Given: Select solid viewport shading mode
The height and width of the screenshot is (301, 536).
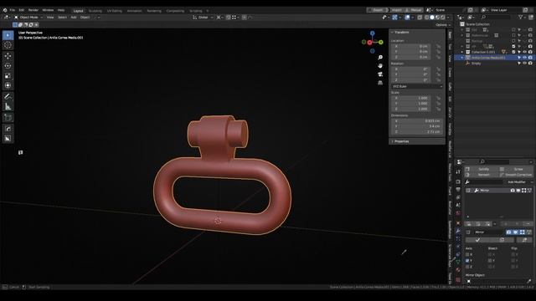Looking at the screenshot, I should [432, 17].
